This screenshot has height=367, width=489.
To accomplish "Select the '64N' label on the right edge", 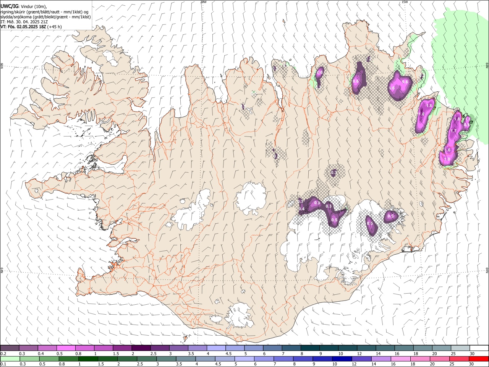I will [x=487, y=270].
